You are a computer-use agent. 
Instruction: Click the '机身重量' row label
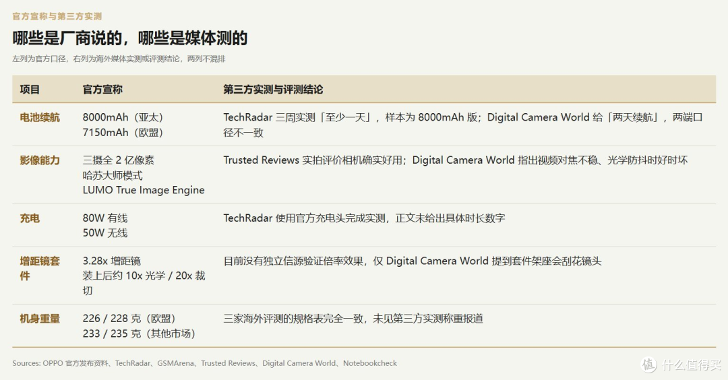(x=40, y=318)
